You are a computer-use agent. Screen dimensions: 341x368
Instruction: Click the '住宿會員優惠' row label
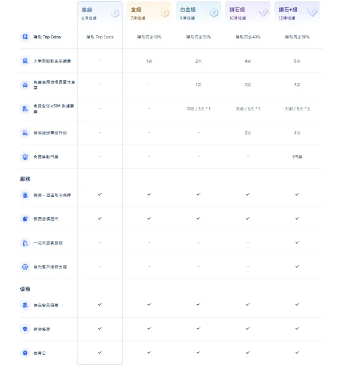coord(46,305)
